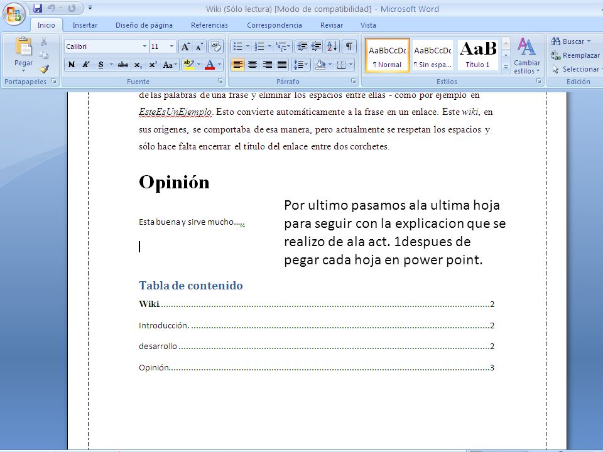Open the Párrafo dialog launcher
This screenshot has width=603, height=452.
[x=353, y=82]
